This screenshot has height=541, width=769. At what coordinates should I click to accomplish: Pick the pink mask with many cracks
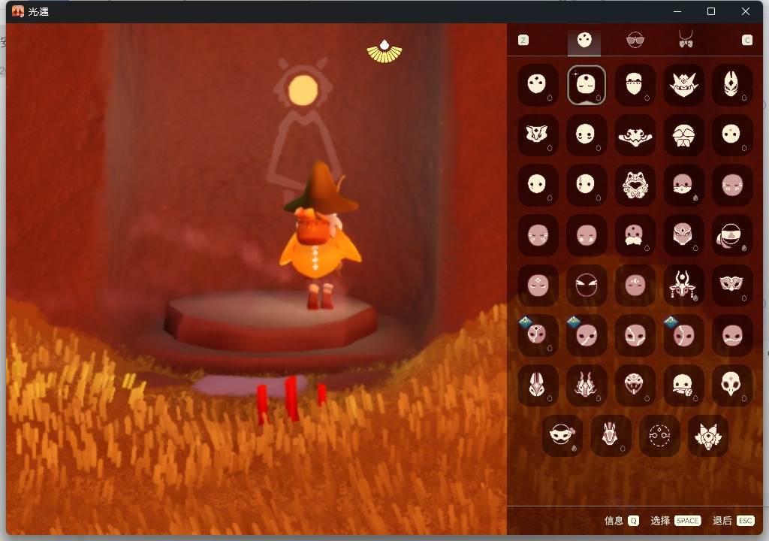[x=635, y=336]
